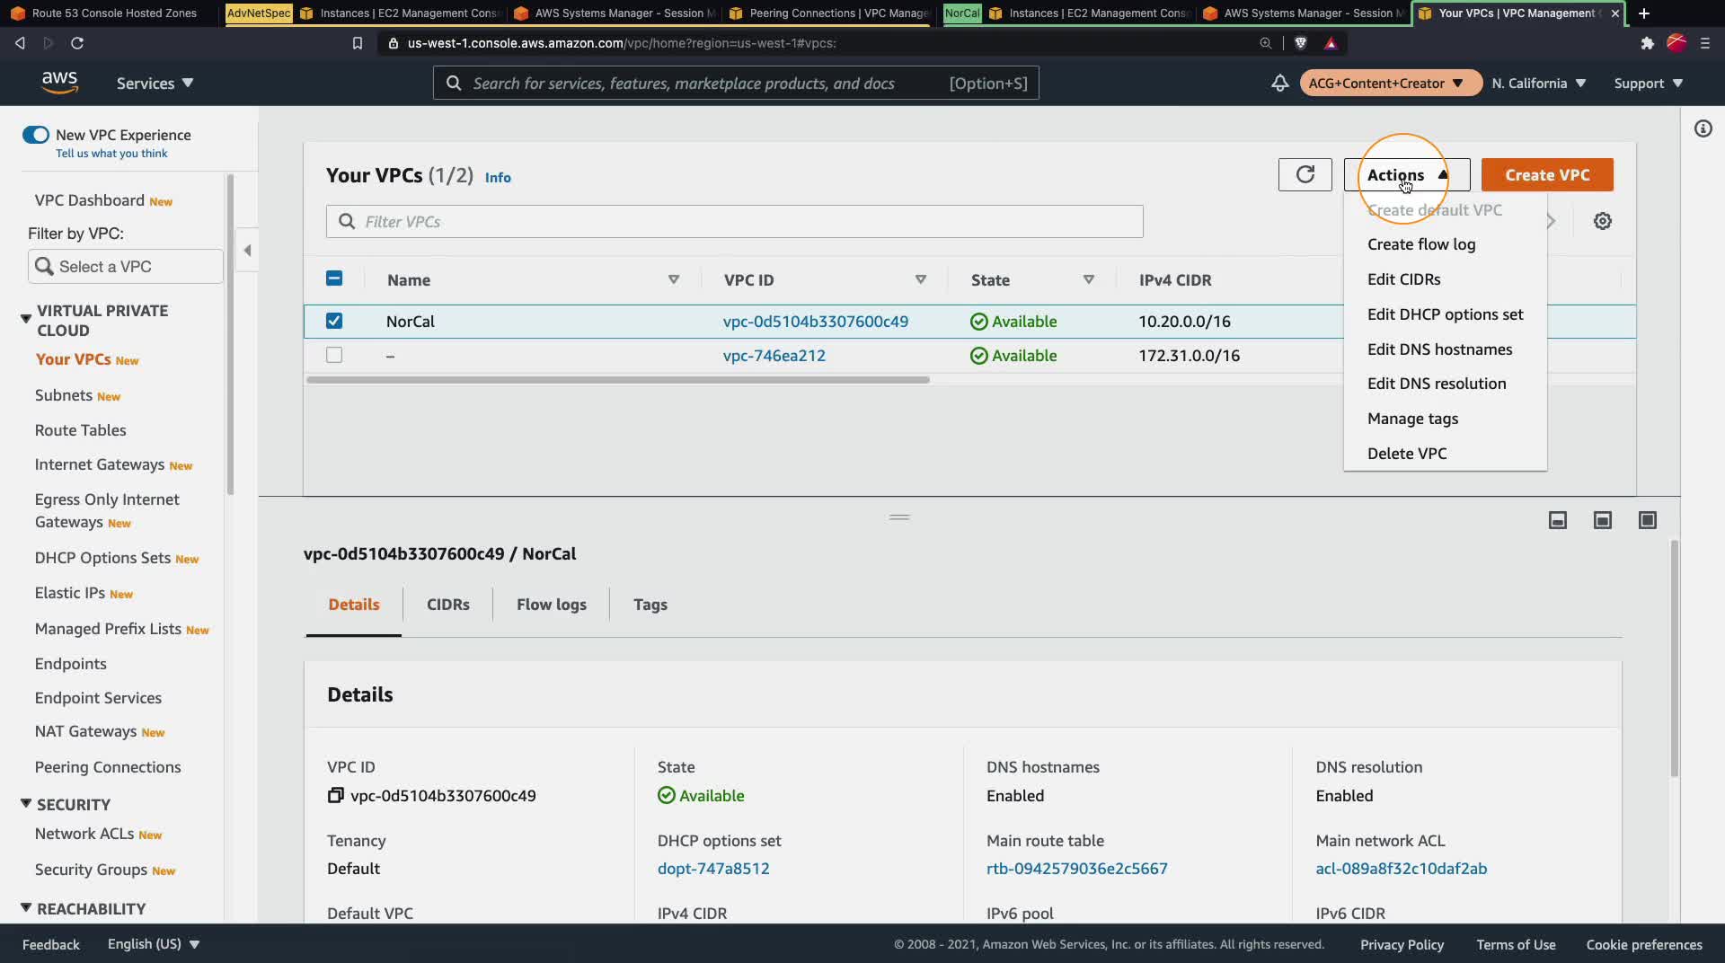Focus the AWS services search bar
The image size is (1725, 963).
pos(736,84)
